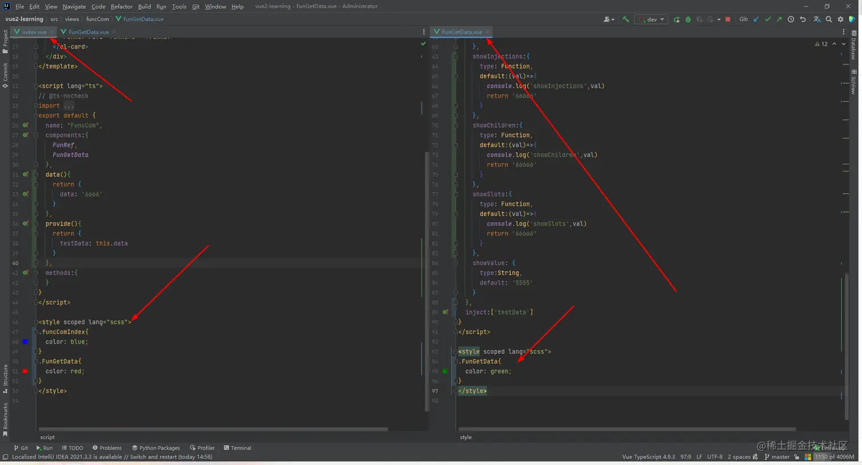Image resolution: width=862 pixels, height=465 pixels.
Task: Collapse the export default block fold arrow
Action: pos(35,116)
